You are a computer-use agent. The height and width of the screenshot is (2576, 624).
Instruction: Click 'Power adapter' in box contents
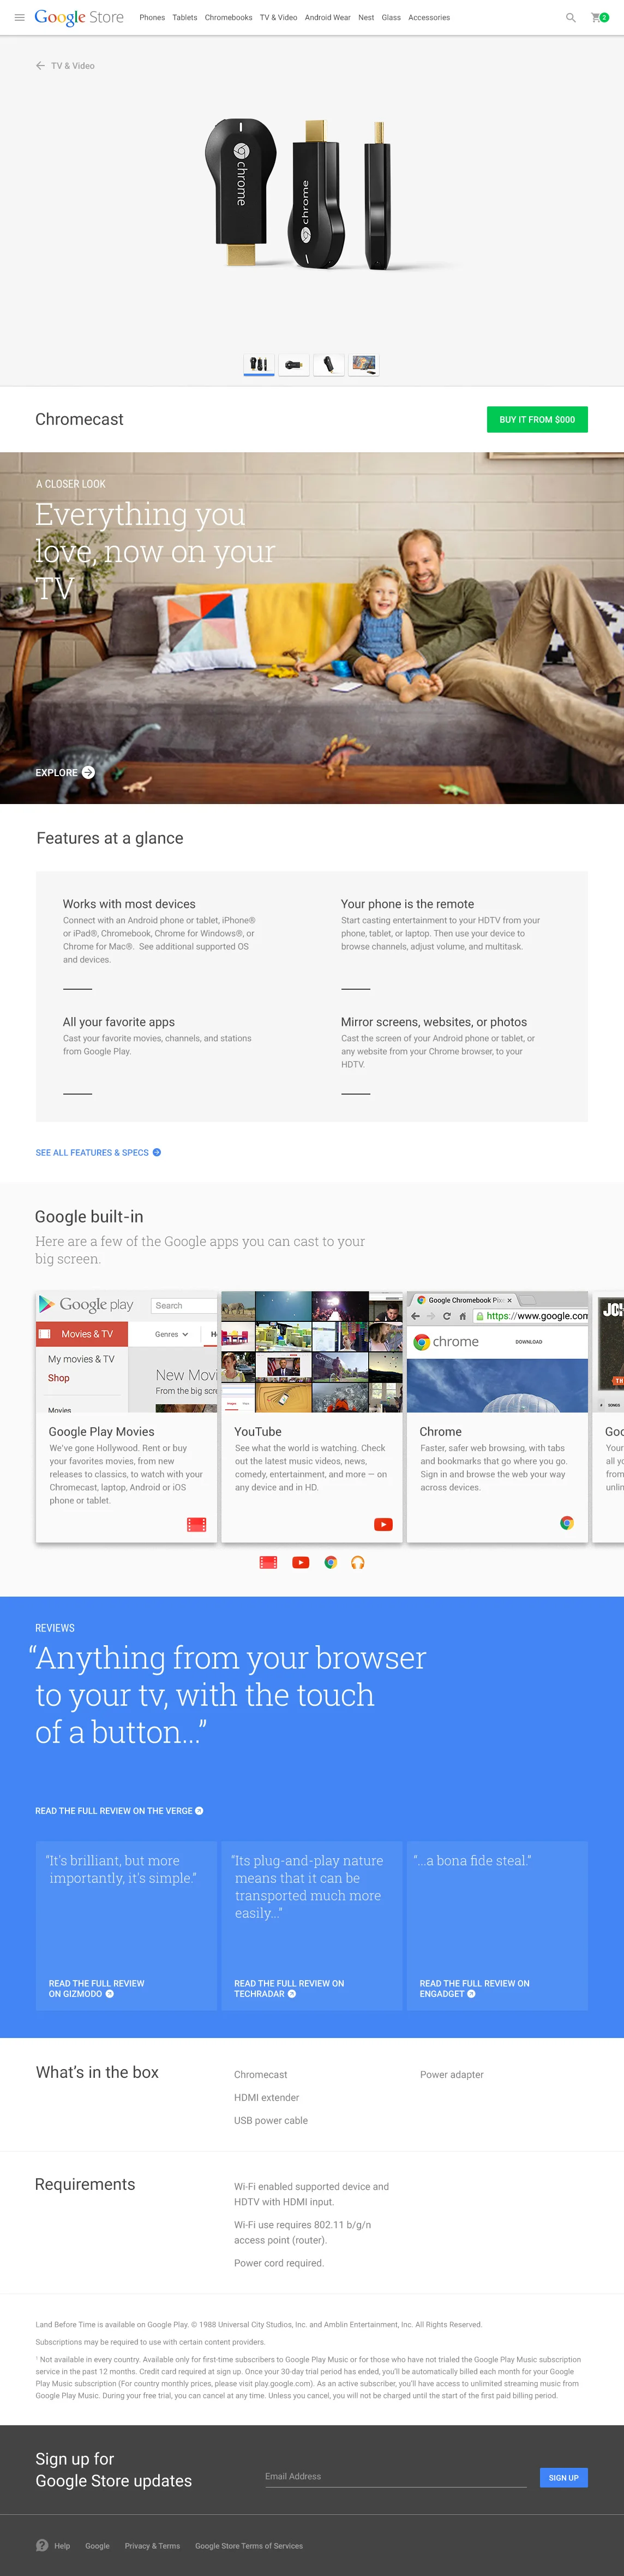451,2074
